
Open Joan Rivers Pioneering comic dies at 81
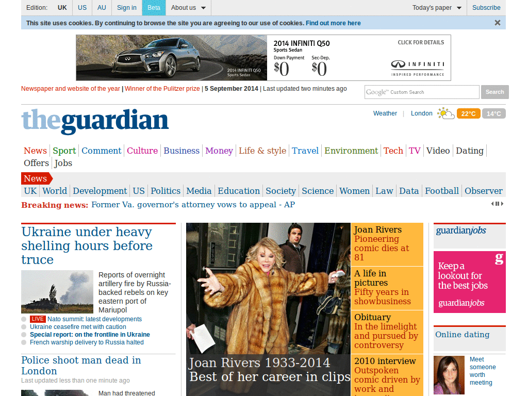click(x=387, y=243)
